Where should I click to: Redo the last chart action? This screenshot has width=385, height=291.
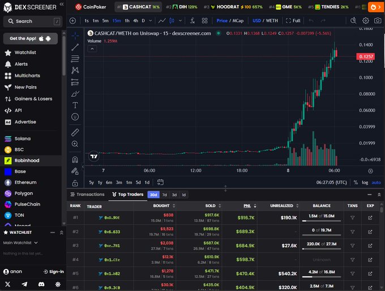coord(323,20)
